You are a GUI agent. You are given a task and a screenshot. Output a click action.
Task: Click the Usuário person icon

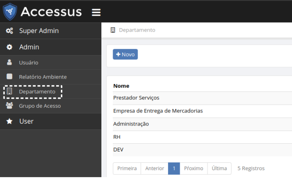tap(9, 63)
